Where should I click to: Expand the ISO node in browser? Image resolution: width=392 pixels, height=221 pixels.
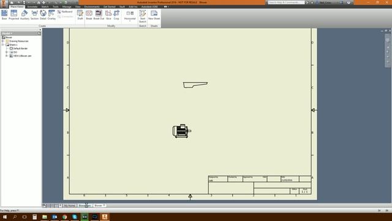tap(7, 52)
